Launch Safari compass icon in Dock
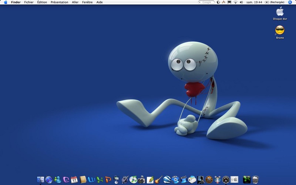This screenshot has width=296, height=185. click(x=49, y=180)
